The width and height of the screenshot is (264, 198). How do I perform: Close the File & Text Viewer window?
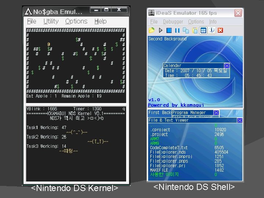click(x=239, y=120)
